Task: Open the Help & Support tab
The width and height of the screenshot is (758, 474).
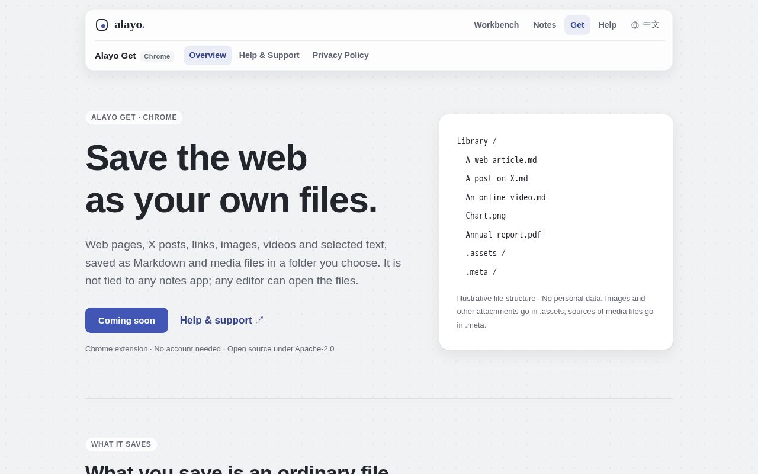Action: point(269,55)
